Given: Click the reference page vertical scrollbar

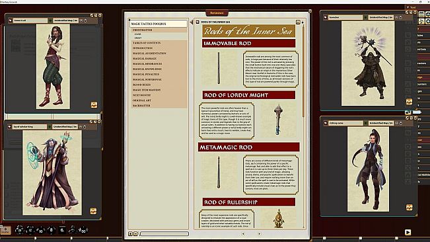Looking at the screenshot, I should [x=303, y=71].
